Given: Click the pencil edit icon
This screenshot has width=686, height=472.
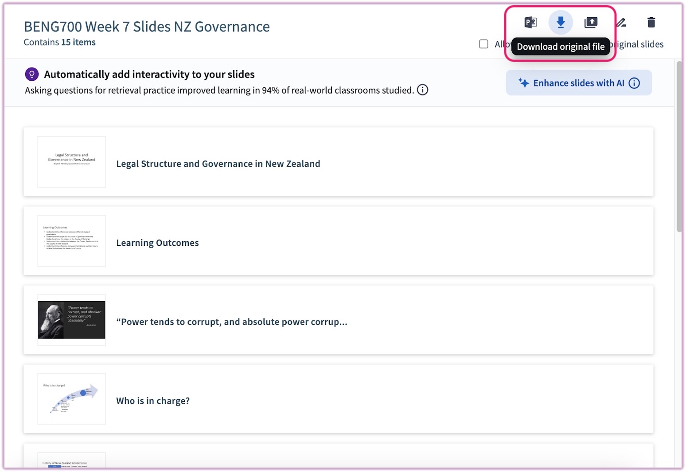Looking at the screenshot, I should 621,22.
